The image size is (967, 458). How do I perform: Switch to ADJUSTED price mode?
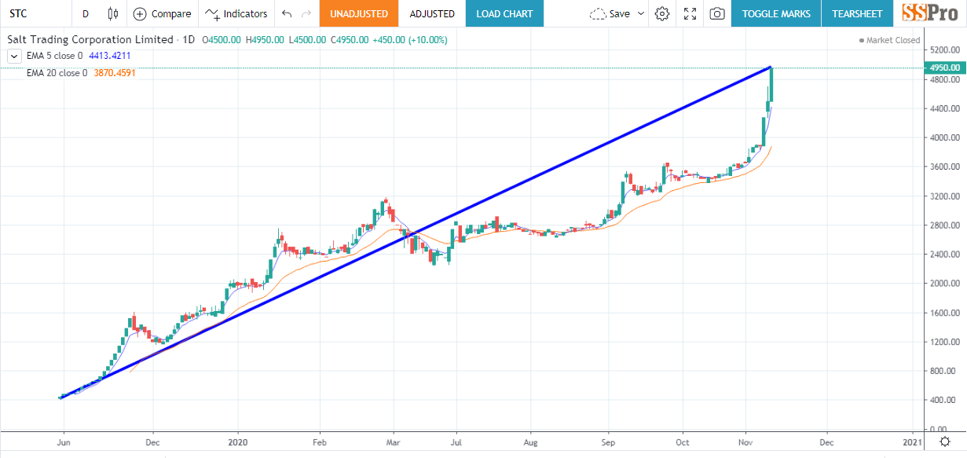pos(432,13)
